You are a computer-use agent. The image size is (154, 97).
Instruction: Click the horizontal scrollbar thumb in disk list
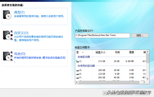tap(109, 82)
